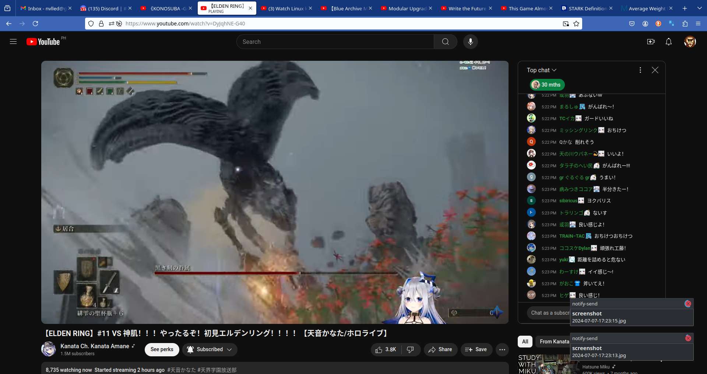
Task: Click the browser address bar URL
Action: [185, 24]
